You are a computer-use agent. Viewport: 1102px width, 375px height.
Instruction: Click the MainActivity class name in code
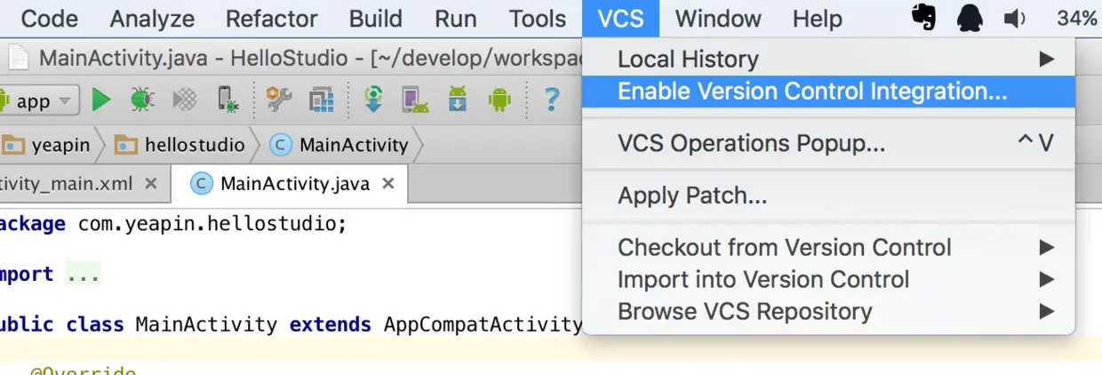[206, 324]
